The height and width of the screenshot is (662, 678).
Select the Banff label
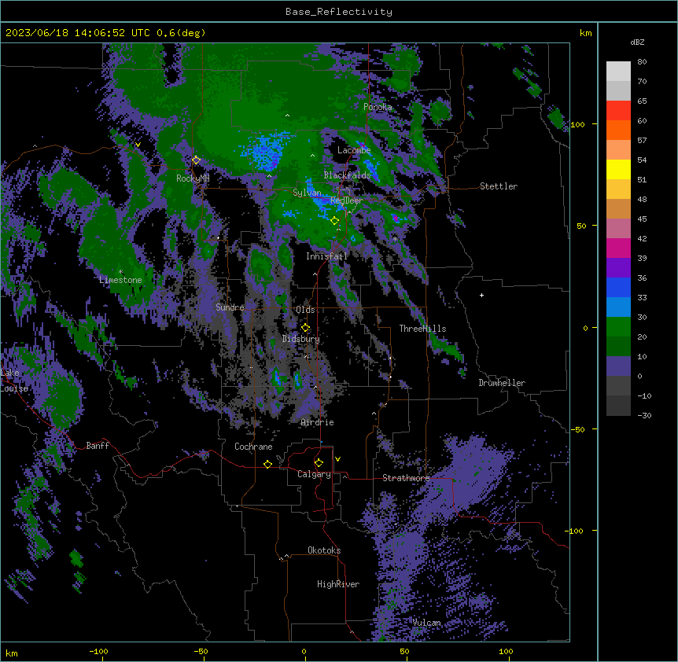(x=98, y=446)
